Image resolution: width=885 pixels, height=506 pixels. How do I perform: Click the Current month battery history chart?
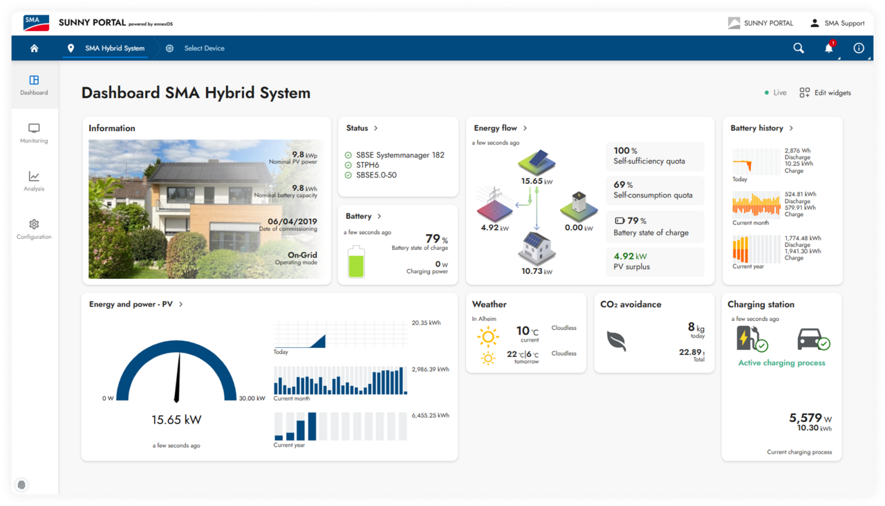tap(756, 206)
